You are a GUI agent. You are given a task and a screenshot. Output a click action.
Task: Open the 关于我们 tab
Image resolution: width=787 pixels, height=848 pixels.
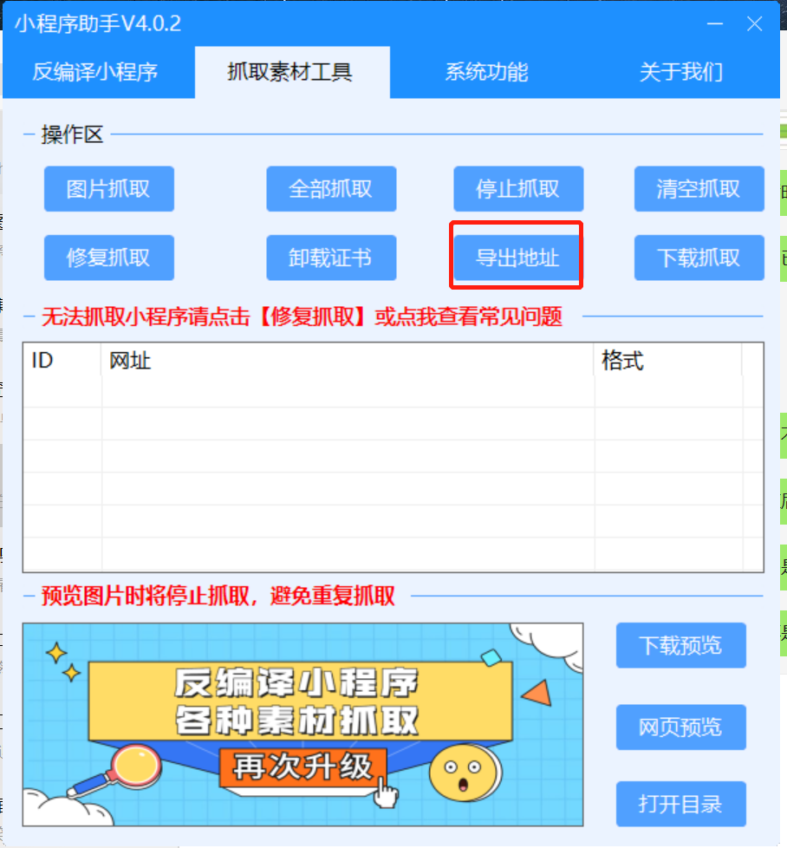tap(681, 72)
